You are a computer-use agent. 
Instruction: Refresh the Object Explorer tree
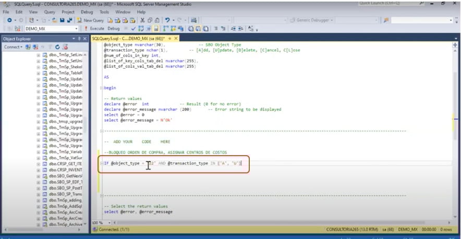click(57, 47)
